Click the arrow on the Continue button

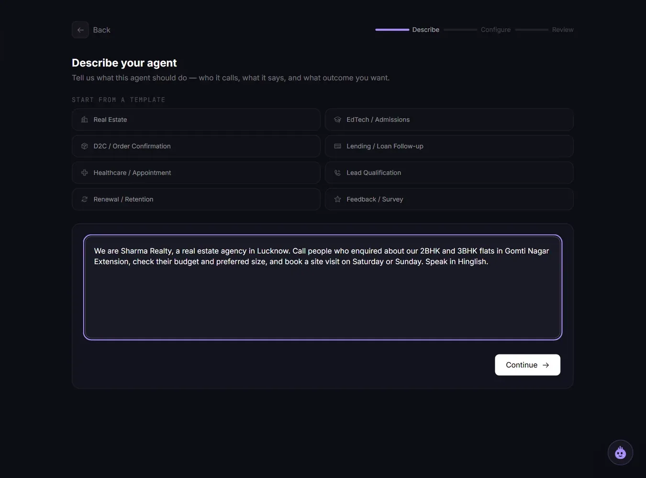click(546, 365)
